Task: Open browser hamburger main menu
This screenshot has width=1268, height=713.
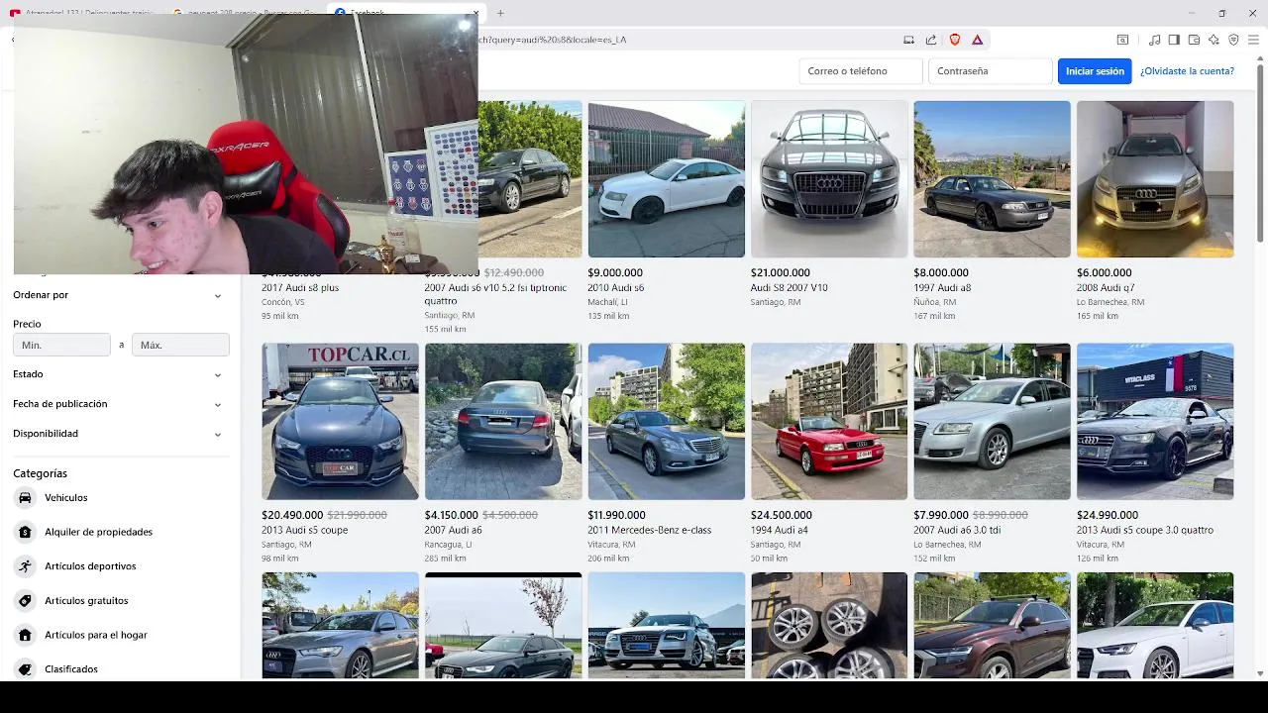Action: coord(1254,40)
